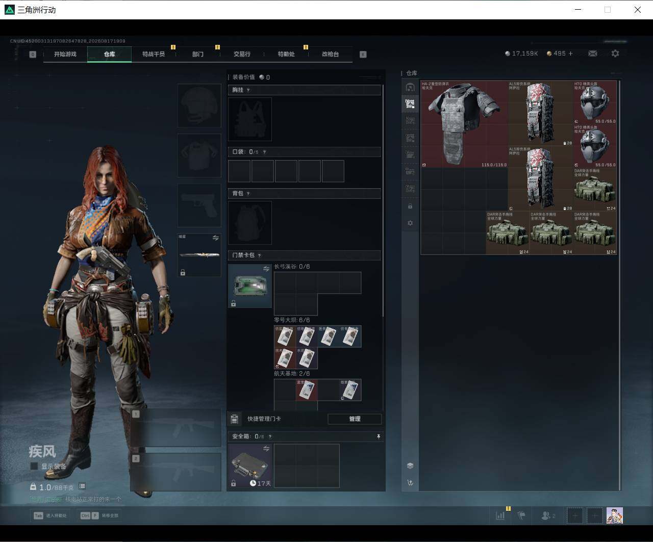Open the 改枪台 tab
The image size is (653, 542).
(x=330, y=54)
